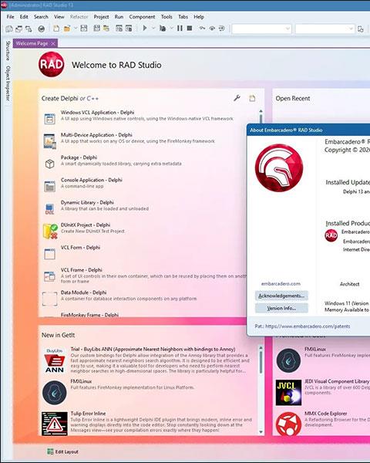Click the Save All toolbar icon
Viewport: 370px width, 463px height.
click(x=96, y=29)
